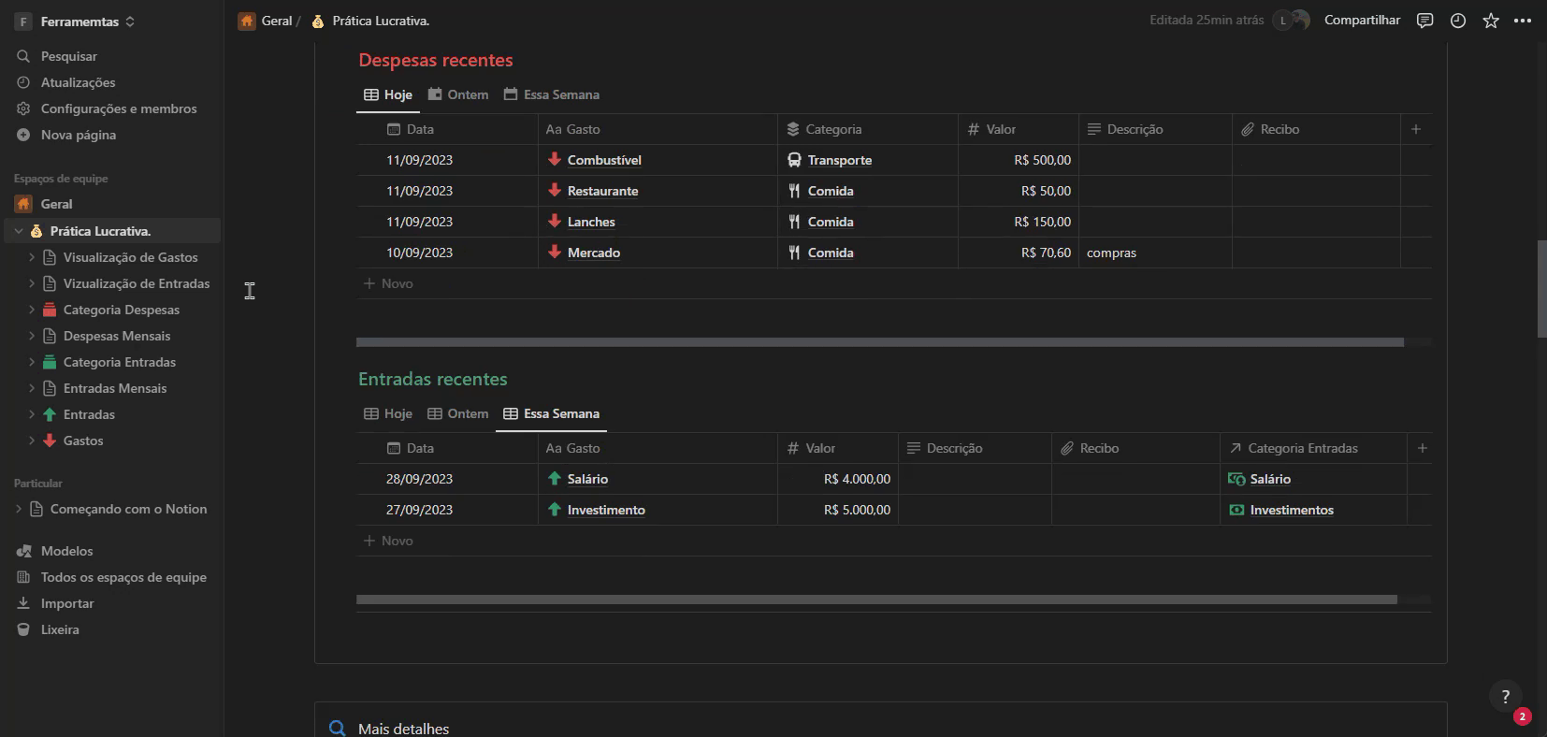Click the Categoria Entradas column header
Image resolution: width=1547 pixels, height=737 pixels.
[x=1313, y=448]
